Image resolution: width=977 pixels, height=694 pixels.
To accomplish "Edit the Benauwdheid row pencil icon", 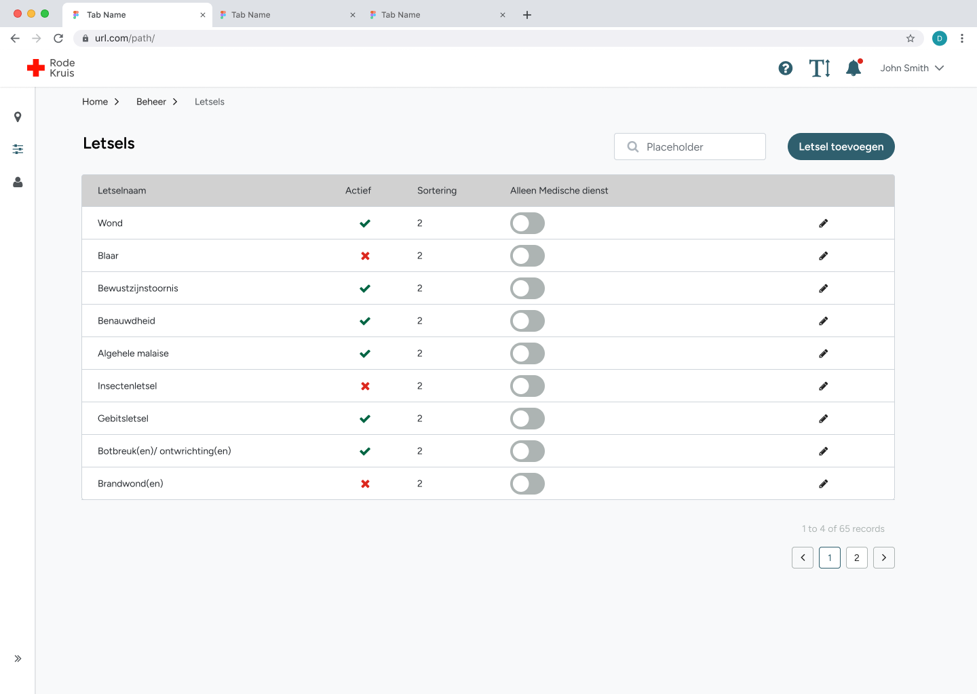I will click(x=823, y=321).
